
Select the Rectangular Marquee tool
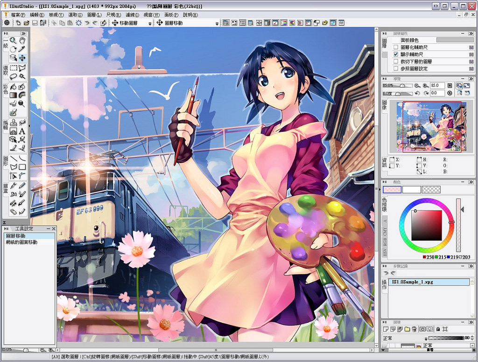[13, 68]
